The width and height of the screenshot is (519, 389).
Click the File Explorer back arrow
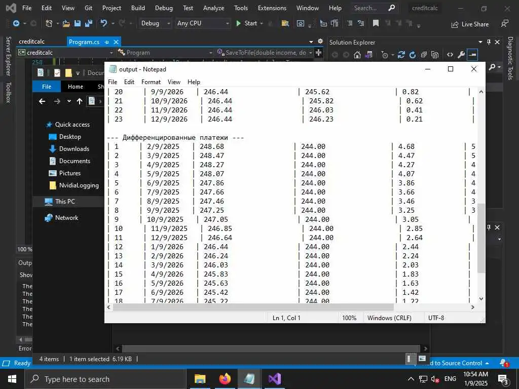[x=42, y=101]
